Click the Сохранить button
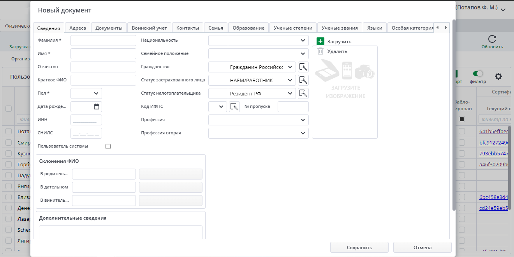This screenshot has width=514, height=257. click(x=359, y=247)
